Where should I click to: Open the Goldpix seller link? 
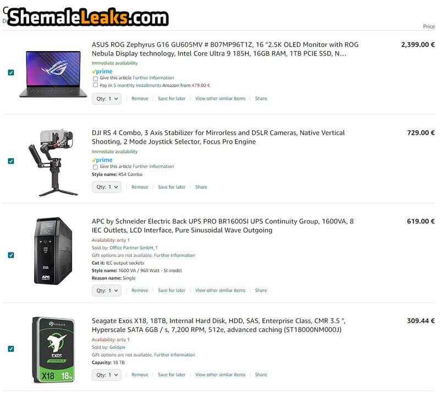click(117, 347)
